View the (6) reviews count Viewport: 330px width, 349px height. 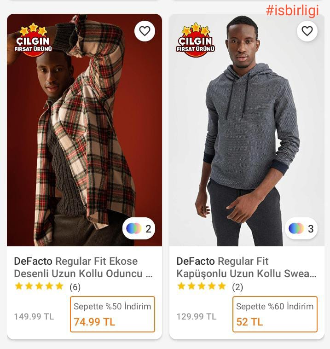pos(75,287)
